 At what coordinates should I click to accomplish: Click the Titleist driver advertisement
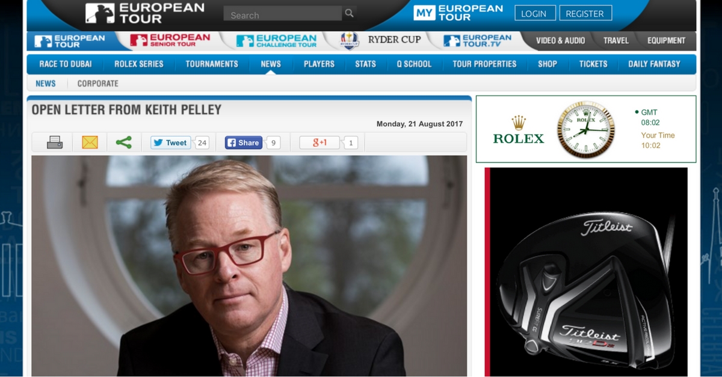pos(586,272)
